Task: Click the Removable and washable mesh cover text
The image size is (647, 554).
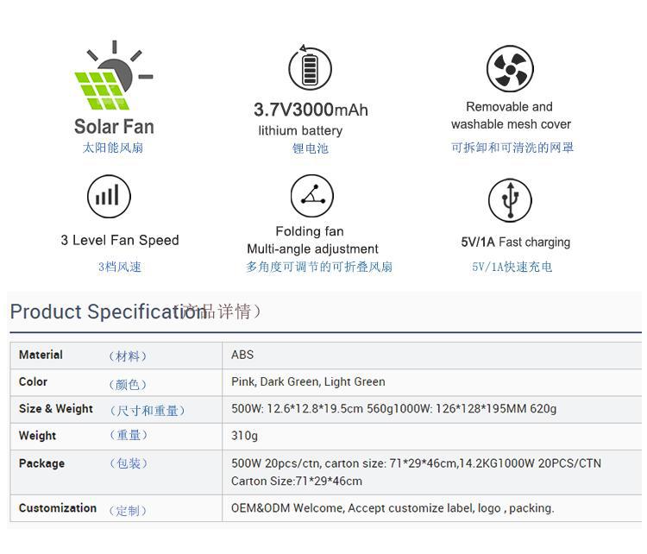Action: (x=511, y=116)
